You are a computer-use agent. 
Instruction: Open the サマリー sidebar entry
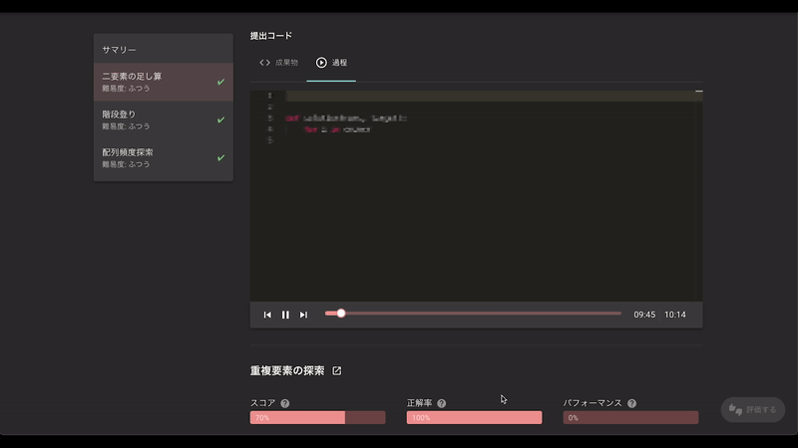(164, 49)
